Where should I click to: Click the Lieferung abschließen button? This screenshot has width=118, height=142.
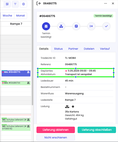pyautogui.click(x=97, y=130)
